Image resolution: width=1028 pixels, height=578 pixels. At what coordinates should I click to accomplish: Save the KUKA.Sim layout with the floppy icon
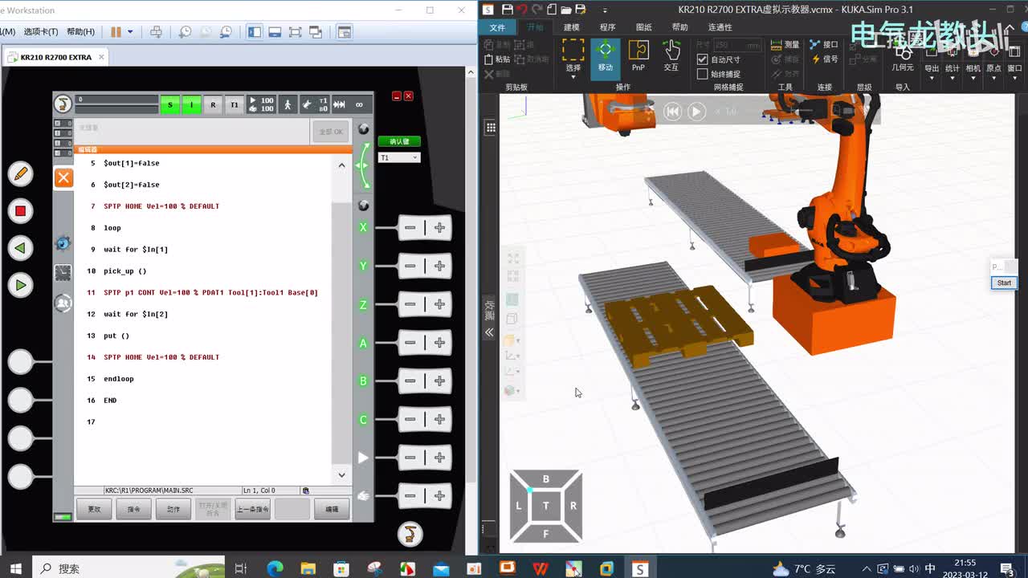[507, 10]
